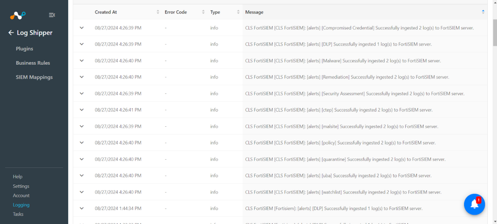The width and height of the screenshot is (497, 224).
Task: Expand the CLS FortiSIEM DLP 4:26:39 PM row
Action: point(82,44)
